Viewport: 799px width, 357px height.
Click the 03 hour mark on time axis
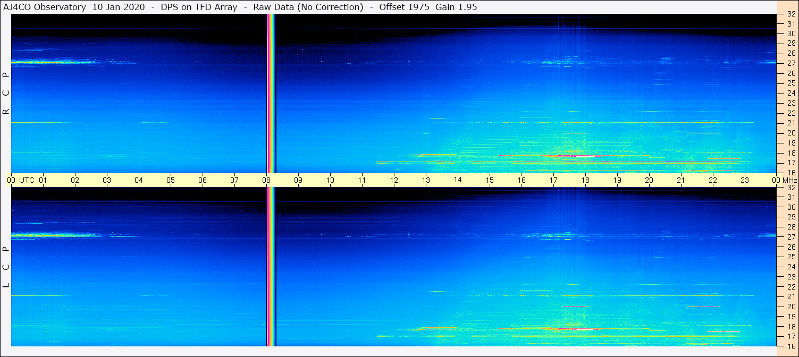pos(107,180)
